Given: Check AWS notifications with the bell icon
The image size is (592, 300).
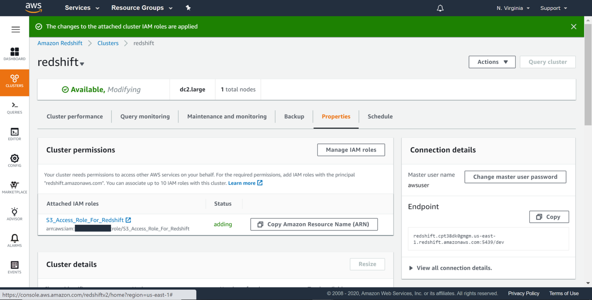Looking at the screenshot, I should click(440, 8).
